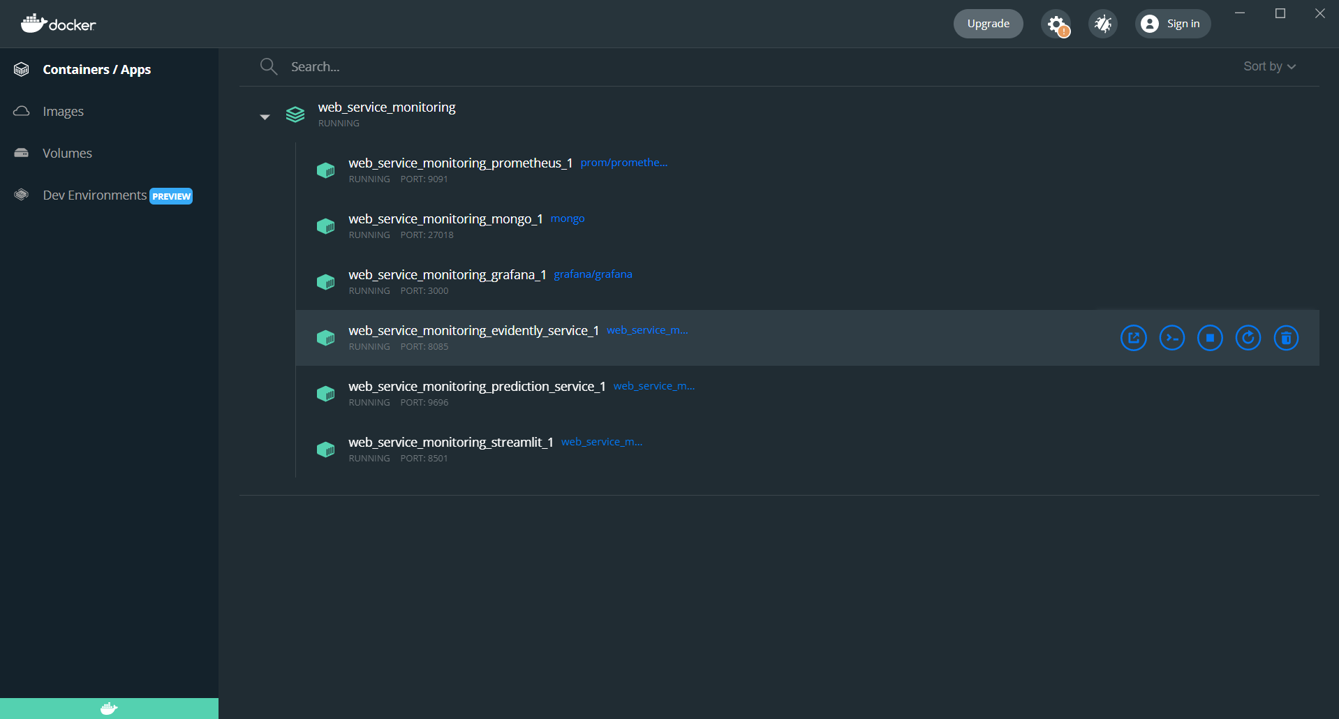1339x719 pixels.
Task: Click the Docker whale logo
Action: (58, 24)
